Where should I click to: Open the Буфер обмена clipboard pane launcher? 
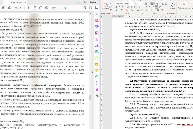tap(113, 13)
